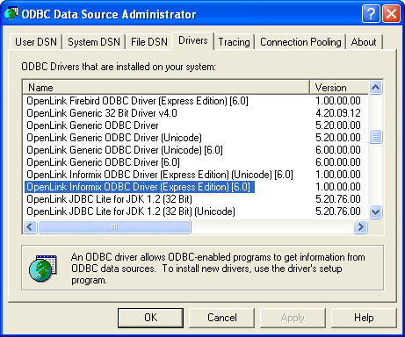
Task: Open the File DSN tab
Action: (x=149, y=42)
